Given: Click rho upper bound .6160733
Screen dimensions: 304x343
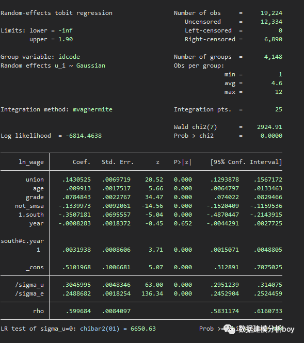Looking at the screenshot, I should pyautogui.click(x=268, y=311).
